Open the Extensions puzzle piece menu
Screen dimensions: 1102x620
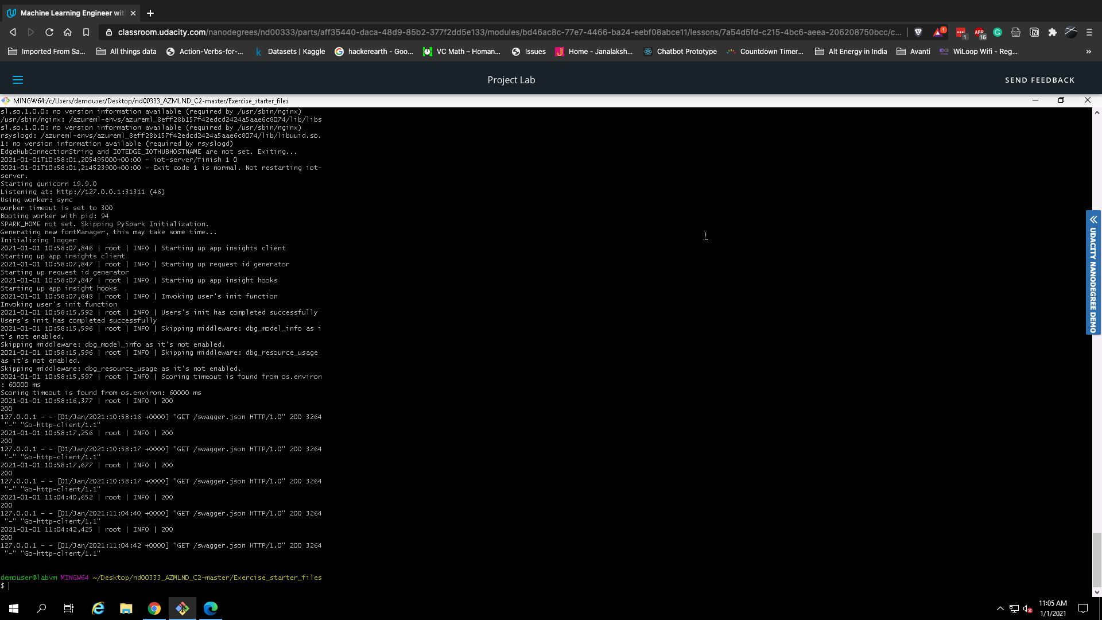click(x=1052, y=32)
